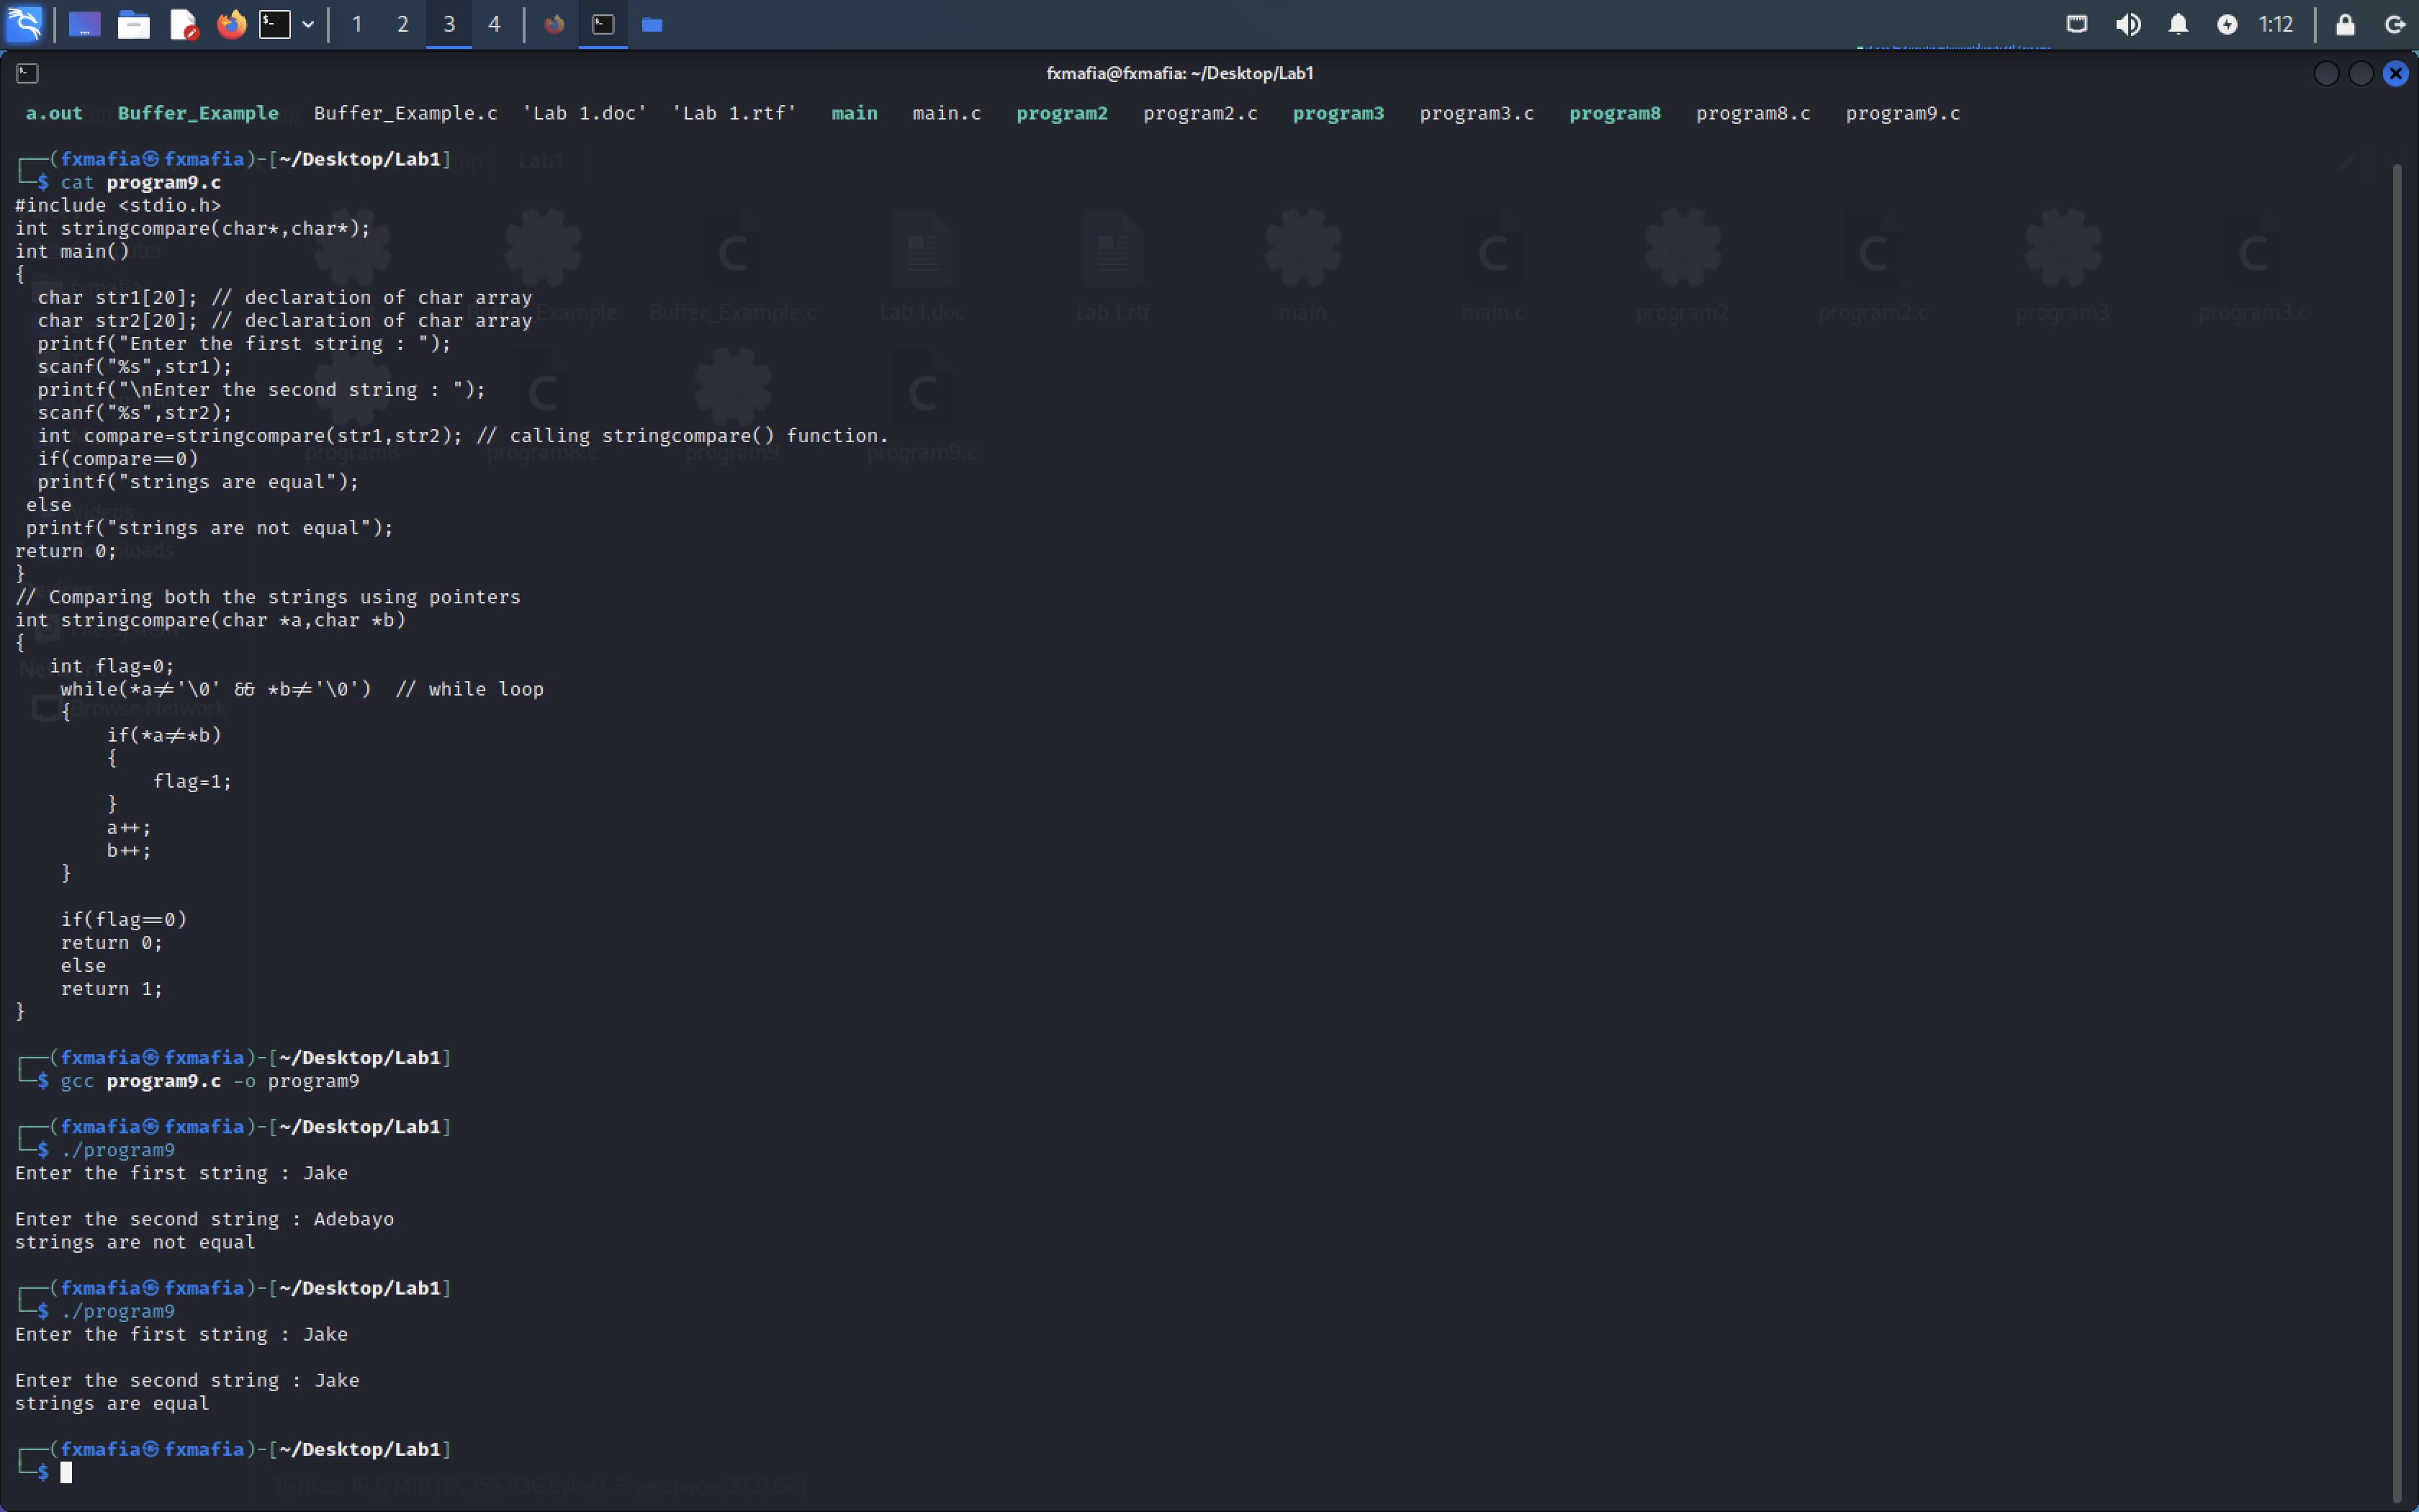Viewport: 2419px width, 1512px height.
Task: Click 'program3' executable in the listing
Action: tap(1338, 113)
